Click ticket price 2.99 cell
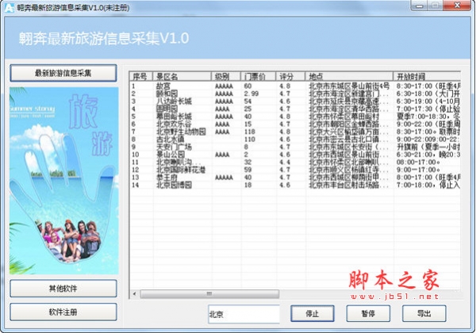The image size is (476, 333). click(251, 94)
